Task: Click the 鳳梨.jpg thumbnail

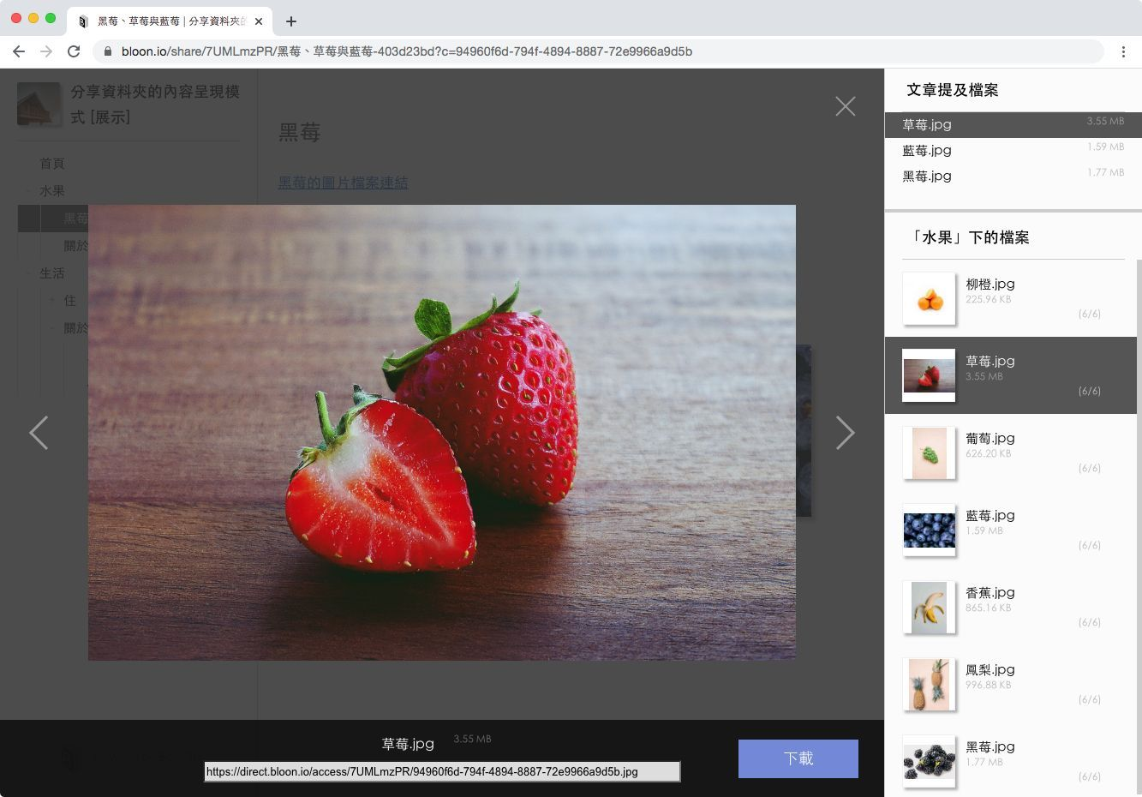Action: pos(929,684)
